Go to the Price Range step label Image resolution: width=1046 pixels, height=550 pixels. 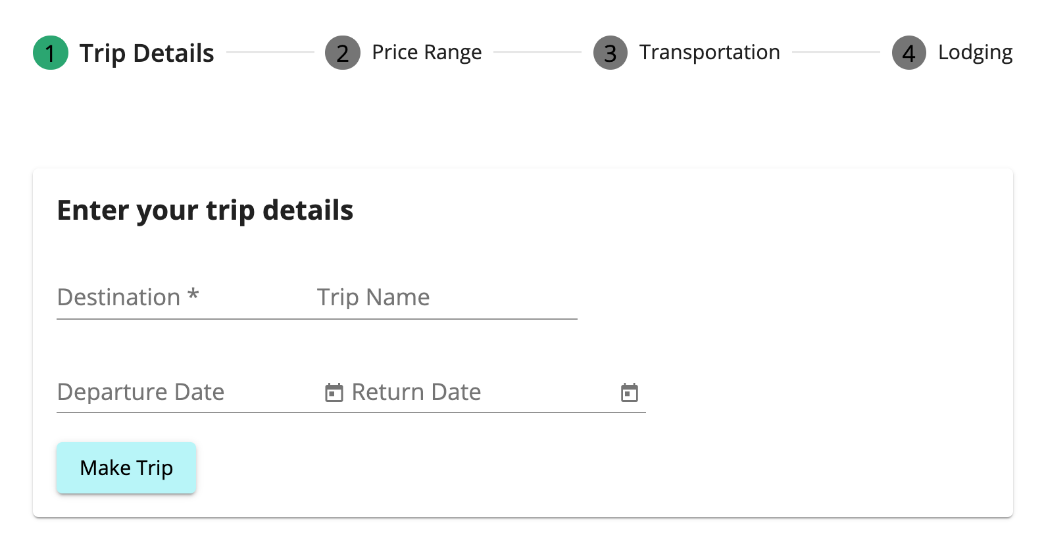426,53
